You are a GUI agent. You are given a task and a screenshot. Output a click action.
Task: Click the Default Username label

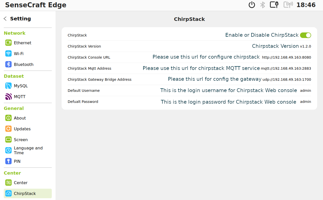84,91
